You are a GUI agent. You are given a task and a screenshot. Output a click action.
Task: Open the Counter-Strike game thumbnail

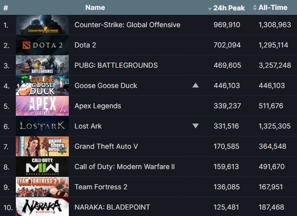pyautogui.click(x=42, y=25)
